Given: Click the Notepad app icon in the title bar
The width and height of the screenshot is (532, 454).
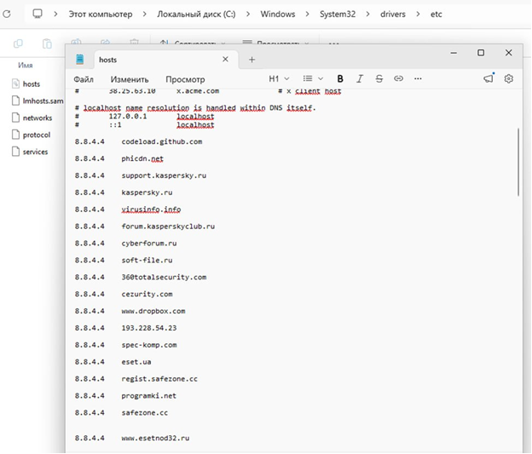Looking at the screenshot, I should coord(80,60).
